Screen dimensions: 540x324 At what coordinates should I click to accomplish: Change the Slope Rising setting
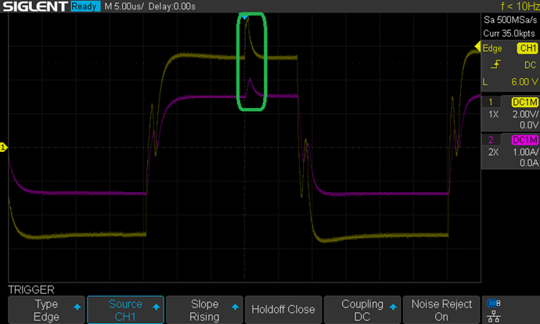204,310
